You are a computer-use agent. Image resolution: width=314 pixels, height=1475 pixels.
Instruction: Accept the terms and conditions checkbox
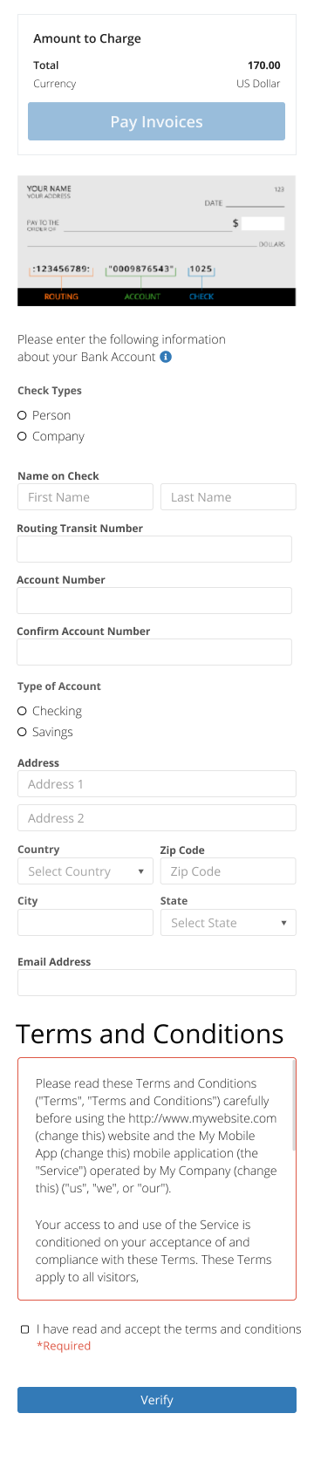point(24,1329)
